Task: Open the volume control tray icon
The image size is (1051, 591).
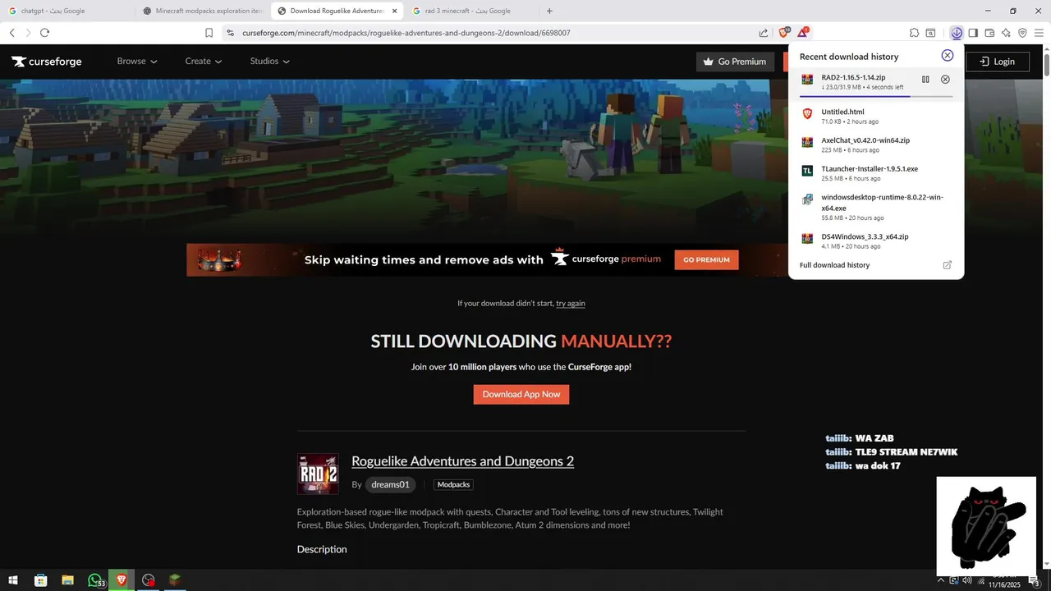Action: point(967,580)
